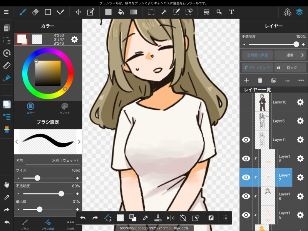Switch to カラー tab
Screen dimensions: 308x231
pos(30,108)
